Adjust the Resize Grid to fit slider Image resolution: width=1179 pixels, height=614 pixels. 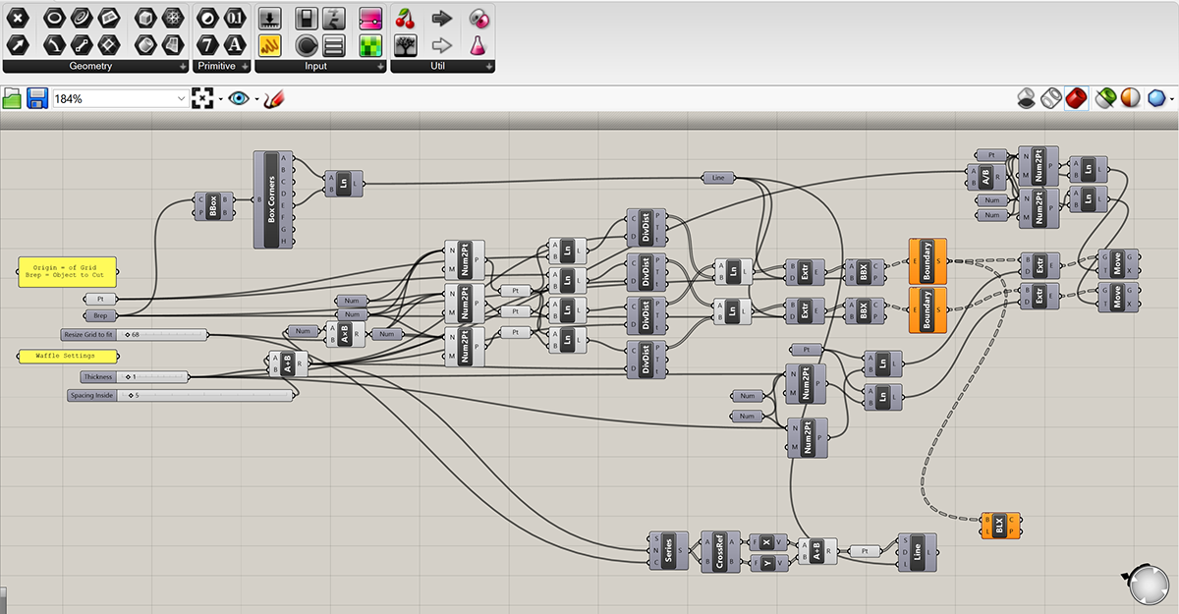[x=135, y=335]
